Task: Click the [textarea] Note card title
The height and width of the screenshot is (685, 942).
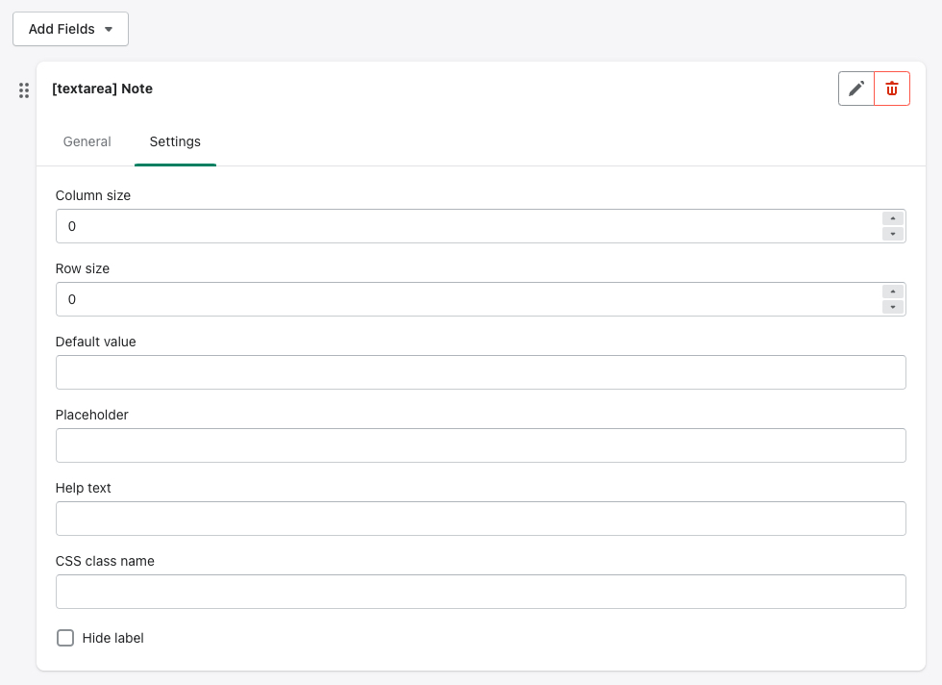Action: [x=102, y=89]
